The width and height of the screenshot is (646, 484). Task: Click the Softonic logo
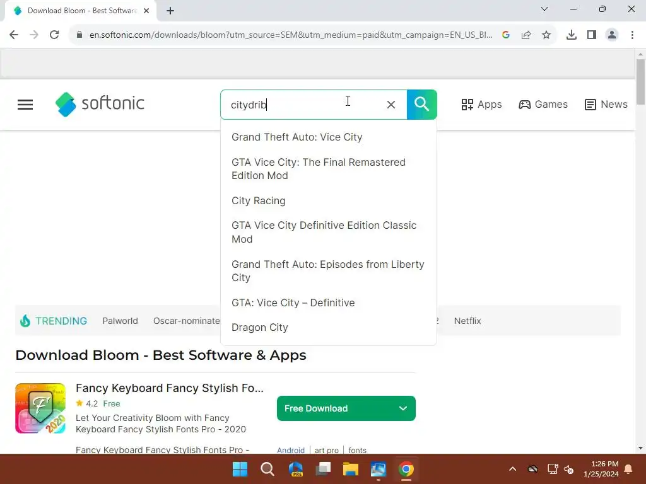coord(100,104)
